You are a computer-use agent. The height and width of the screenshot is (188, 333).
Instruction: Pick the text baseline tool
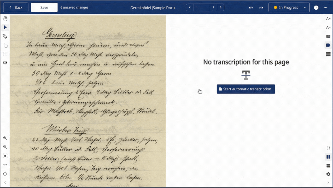5,63
